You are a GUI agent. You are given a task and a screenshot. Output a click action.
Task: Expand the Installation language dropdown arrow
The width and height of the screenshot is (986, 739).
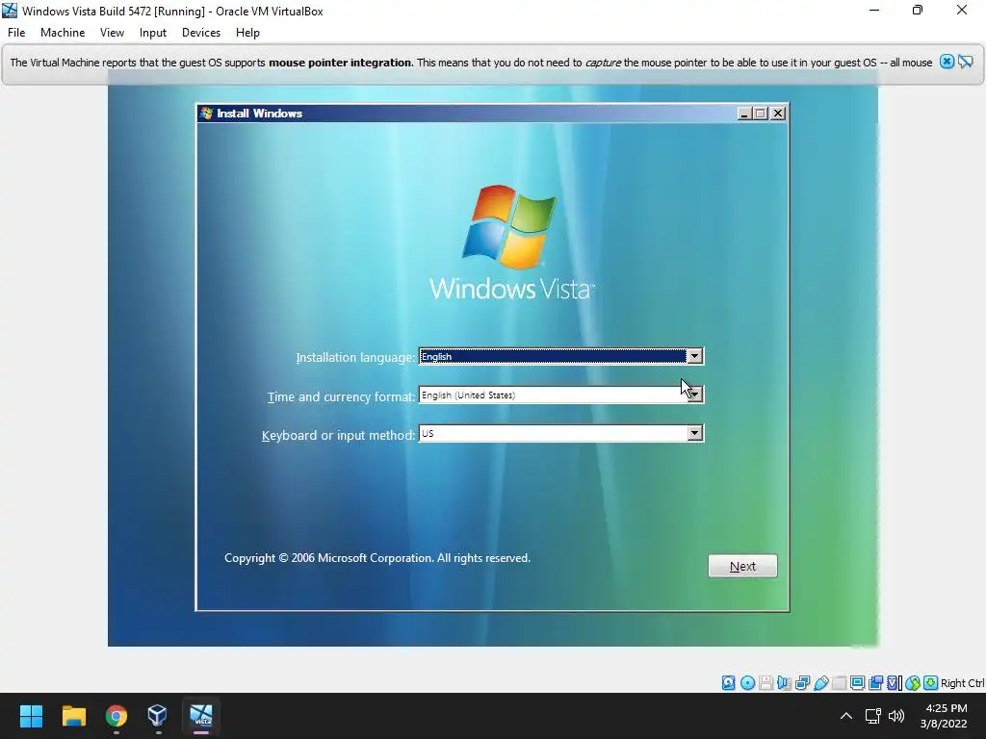point(694,356)
